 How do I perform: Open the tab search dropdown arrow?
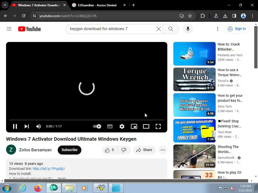tap(5, 5)
